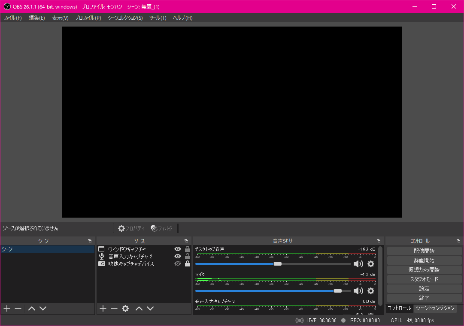Viewport: 464px width, 326px height.
Task: Undock the 音声ミキサー panel
Action: tap(379, 241)
